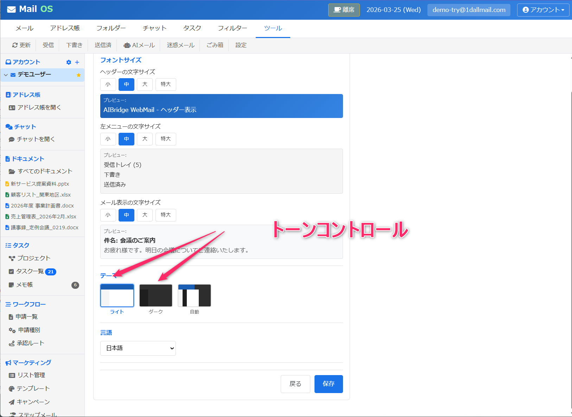572x417 pixels.
Task: Select the ダーク theme swatch
Action: [156, 295]
